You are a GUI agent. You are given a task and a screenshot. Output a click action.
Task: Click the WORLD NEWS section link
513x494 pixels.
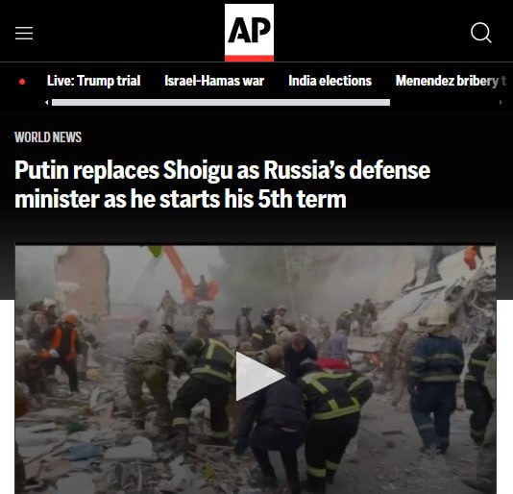tap(48, 137)
